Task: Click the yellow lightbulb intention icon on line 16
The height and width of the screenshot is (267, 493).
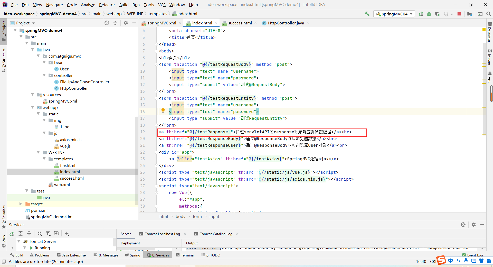Action: pos(163,111)
